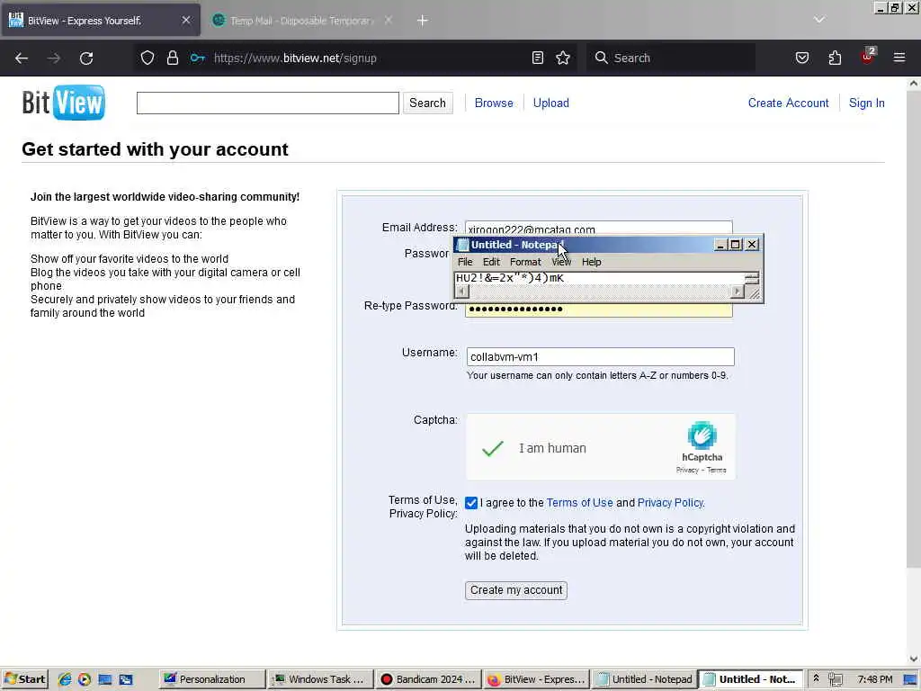Click the hCaptcha logo
The image size is (921, 691).
(702, 435)
